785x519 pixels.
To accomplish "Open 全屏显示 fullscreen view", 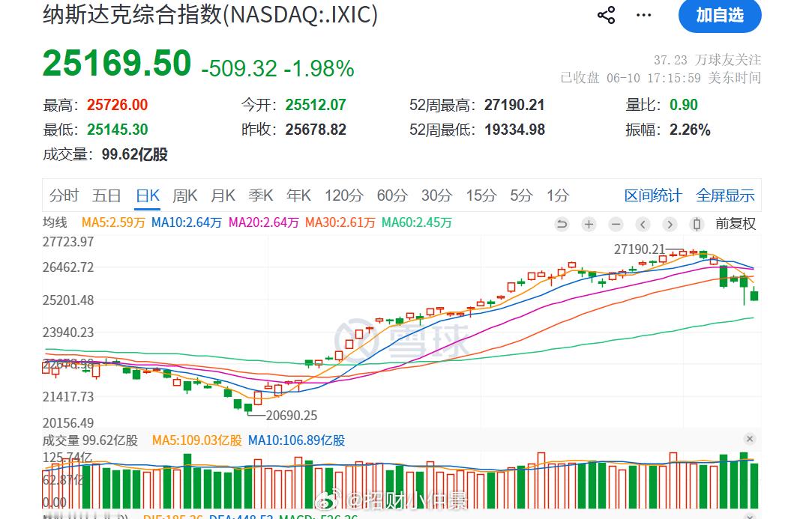I will (x=725, y=195).
